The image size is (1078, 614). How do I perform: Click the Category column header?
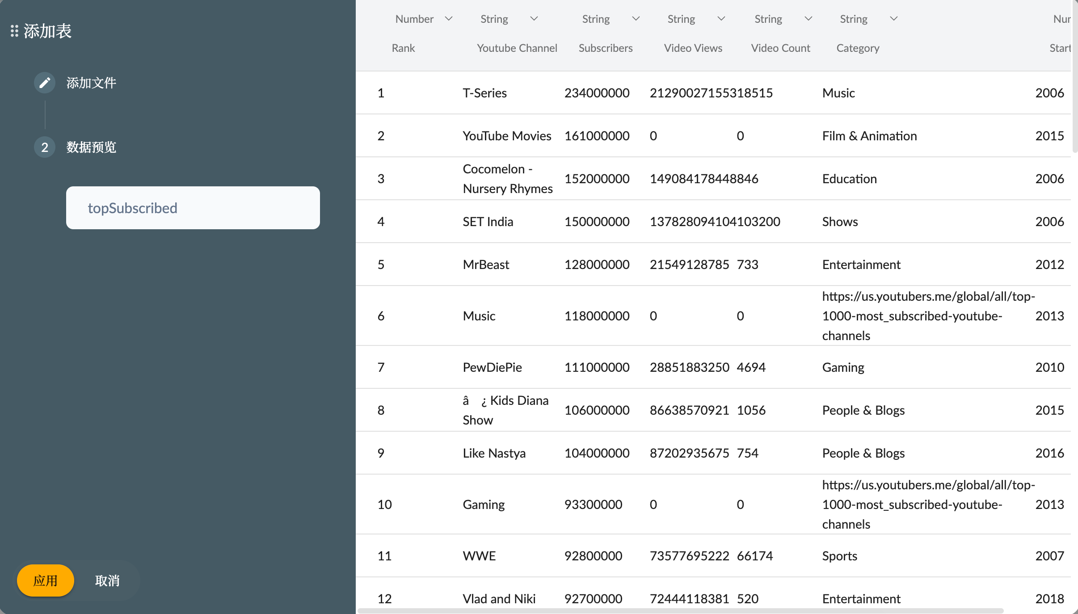pos(858,48)
